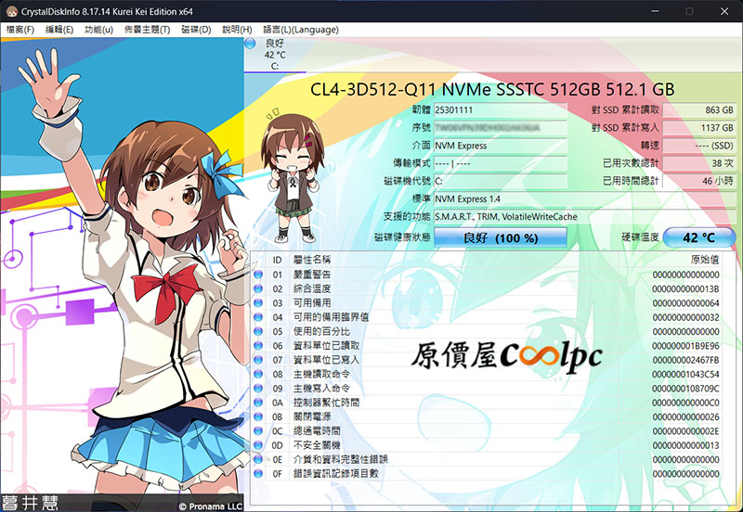Viewport: 743px width, 512px height.
Task: Open the 檔案(F) menu
Action: click(20, 30)
